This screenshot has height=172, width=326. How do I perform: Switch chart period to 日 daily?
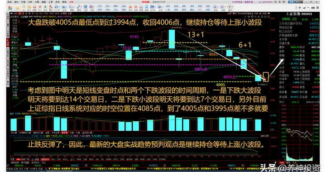[20, 13]
